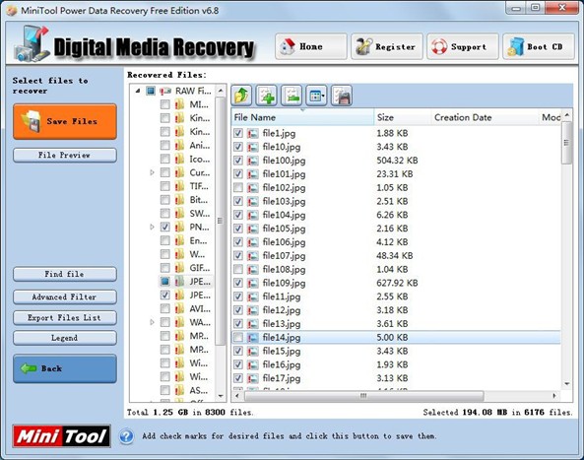Sort by the File Name column header
Image resolution: width=584 pixels, height=460 pixels.
click(302, 117)
